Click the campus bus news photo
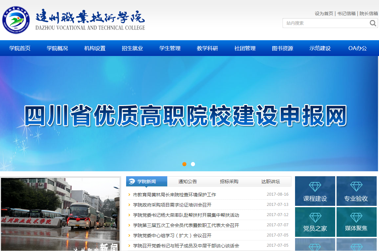 click(60, 214)
